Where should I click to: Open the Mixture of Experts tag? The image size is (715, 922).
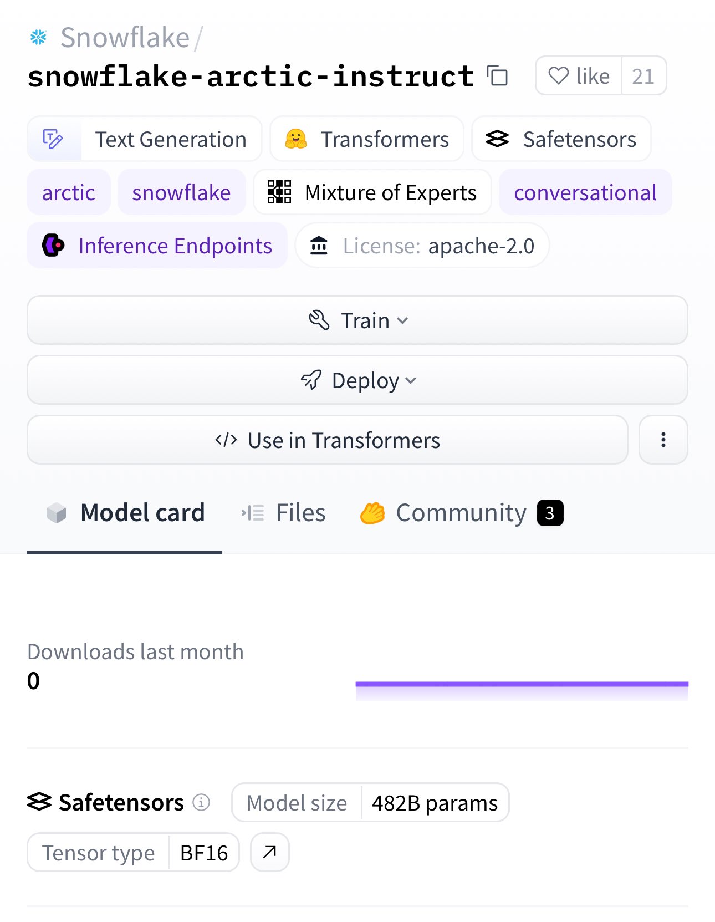pyautogui.click(x=372, y=192)
